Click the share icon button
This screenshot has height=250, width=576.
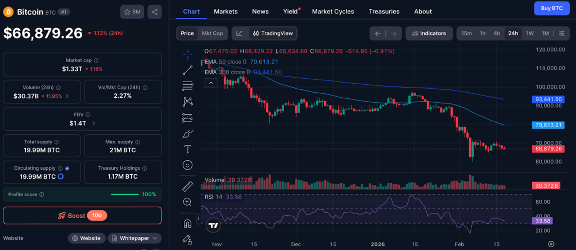pos(154,12)
